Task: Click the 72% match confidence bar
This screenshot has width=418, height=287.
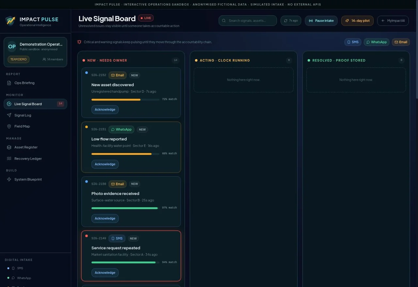Action: (x=125, y=100)
